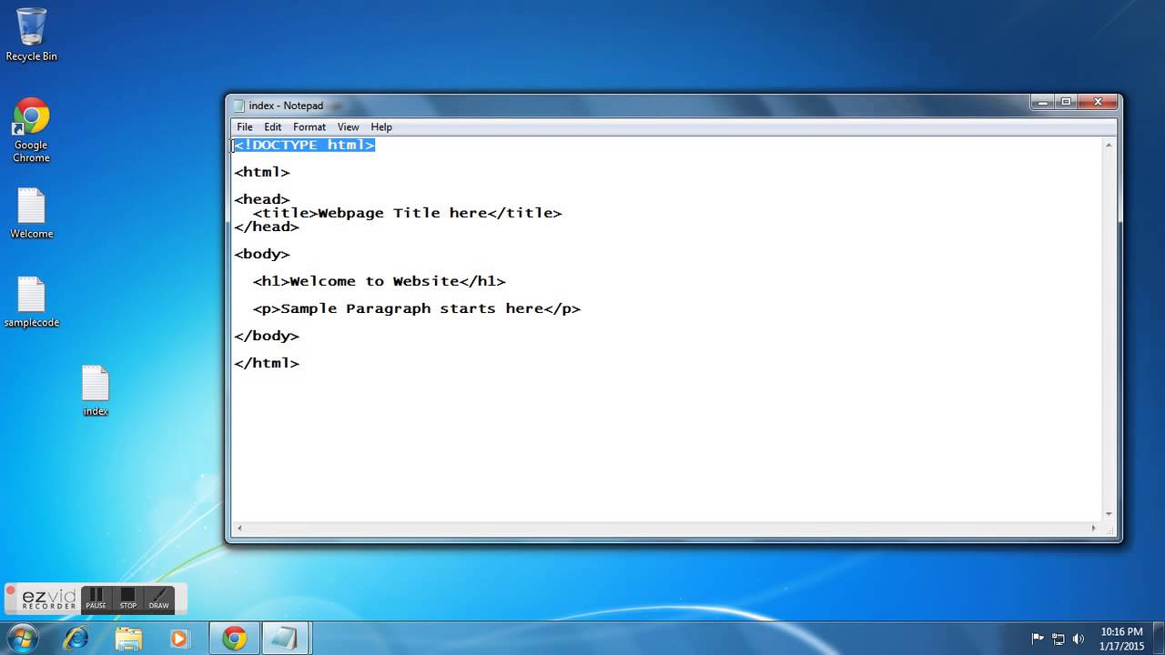1165x655 pixels.
Task: Open the View menu in Notepad
Action: (349, 127)
